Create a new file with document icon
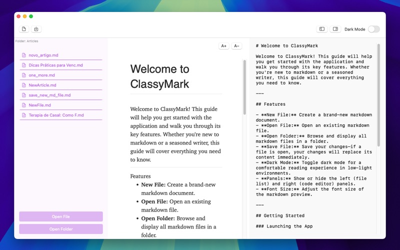Image resolution: width=400 pixels, height=250 pixels. [x=23, y=29]
